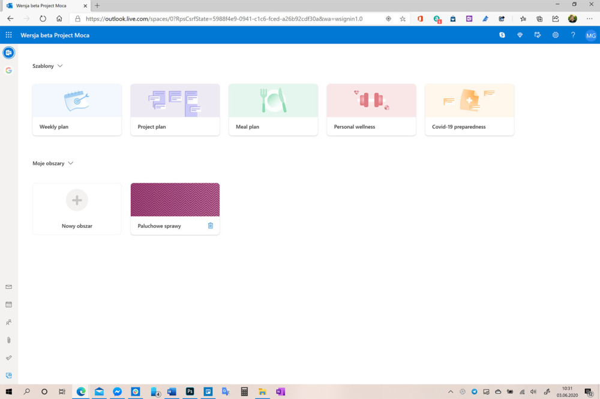
Task: Open Photoshop from the taskbar
Action: coord(190,391)
